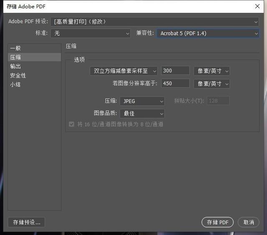Click the 取消 button
The width and height of the screenshot is (267, 235).
249,222
